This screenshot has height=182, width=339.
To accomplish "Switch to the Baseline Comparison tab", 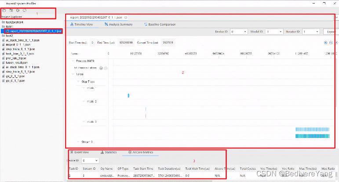I will [160, 25].
